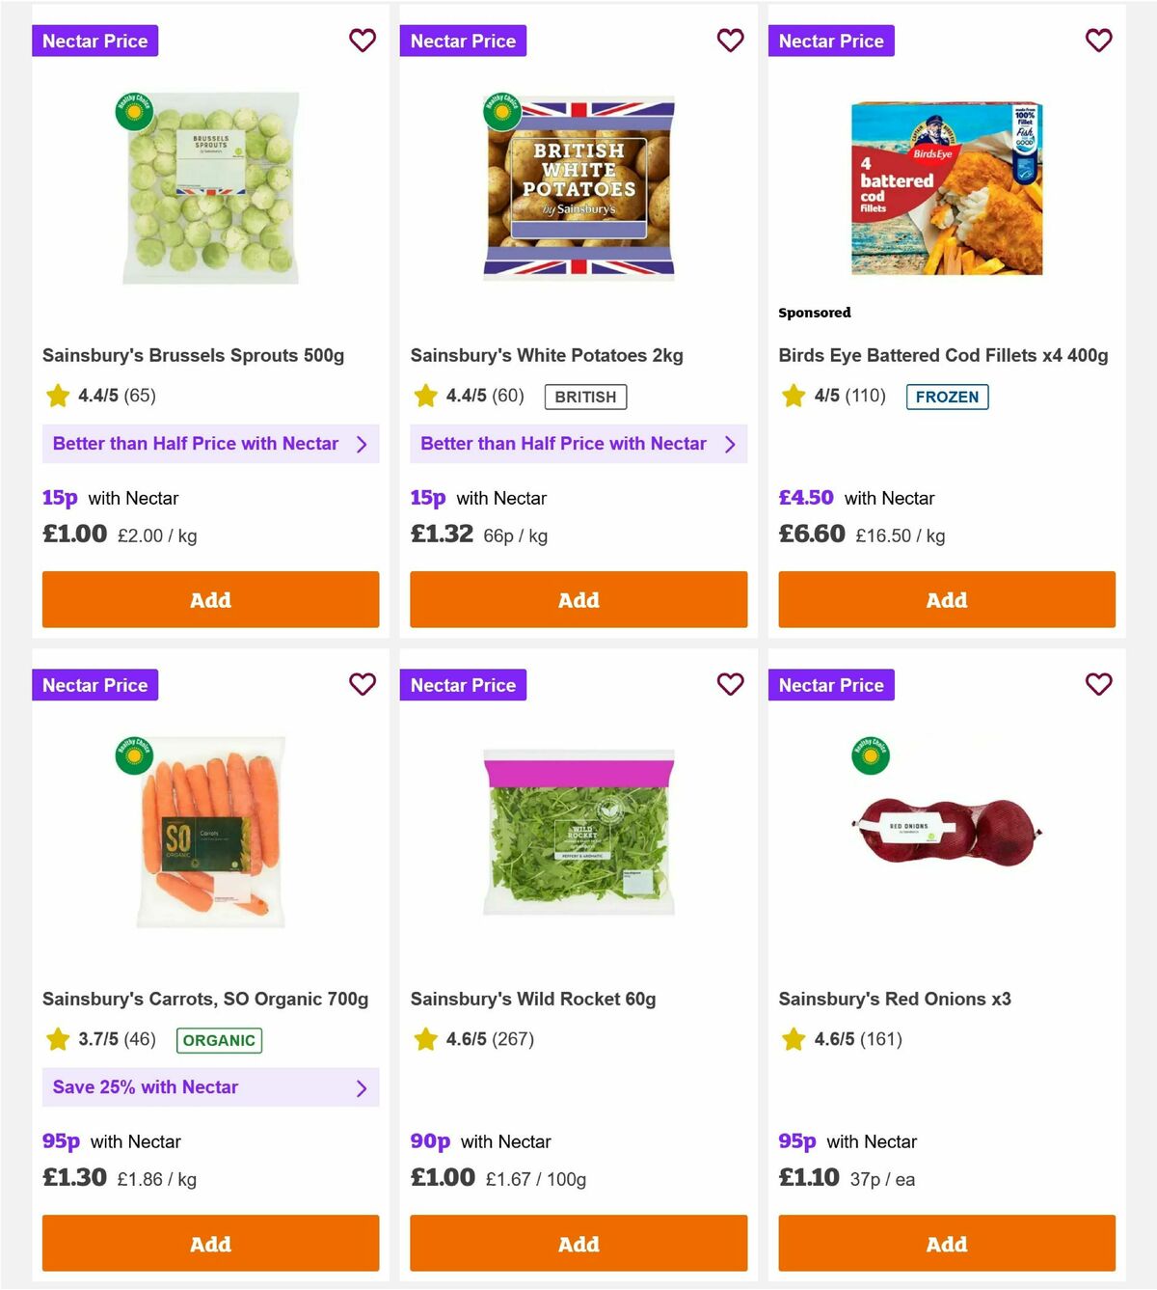Expand the White Potatoes half price offer
The height and width of the screenshot is (1290, 1157).
(x=731, y=444)
